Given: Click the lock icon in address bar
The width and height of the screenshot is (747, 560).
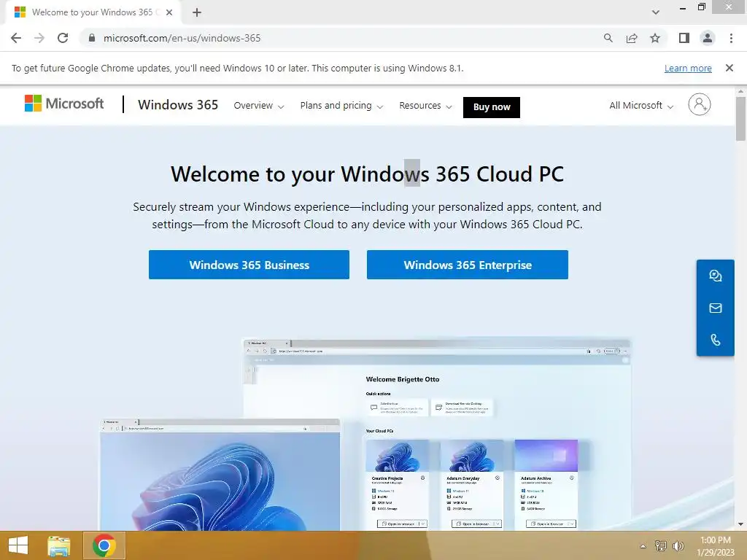Looking at the screenshot, I should click(x=91, y=38).
